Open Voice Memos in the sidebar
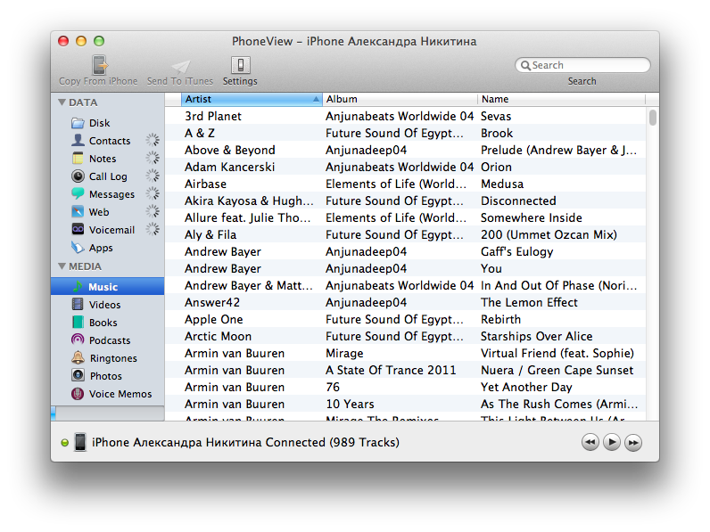 click(120, 394)
